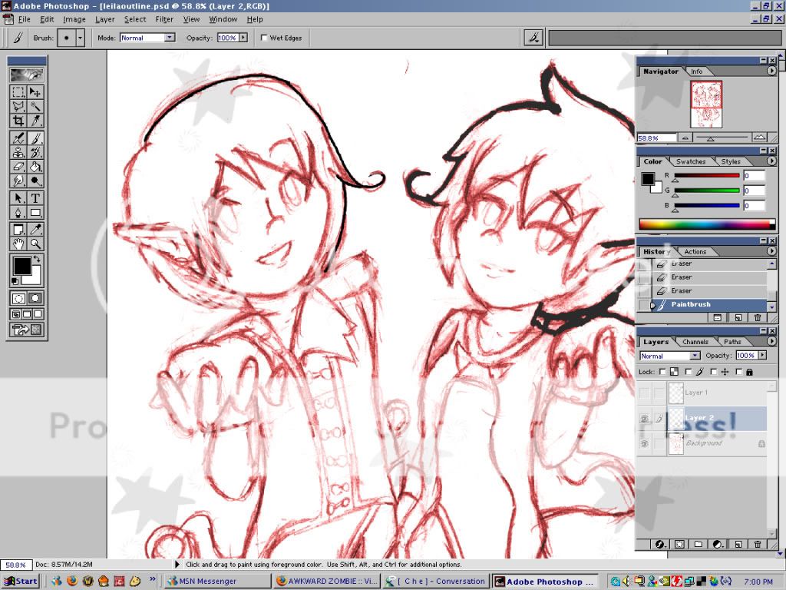The height and width of the screenshot is (590, 786).
Task: Click the Hand tool
Action: [x=18, y=244]
